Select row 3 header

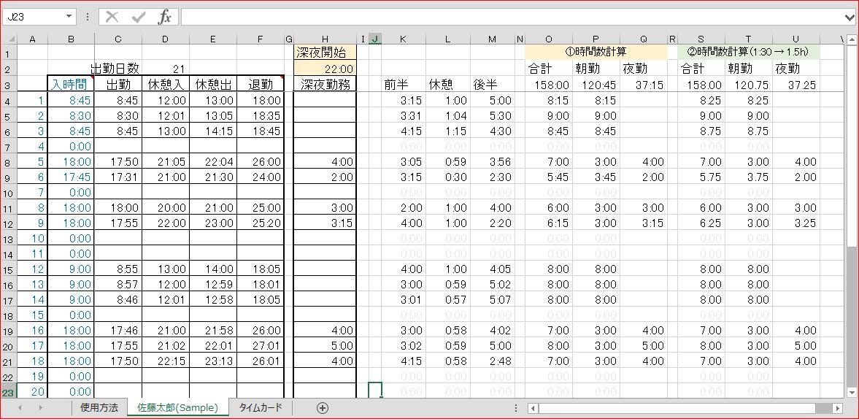(8, 85)
